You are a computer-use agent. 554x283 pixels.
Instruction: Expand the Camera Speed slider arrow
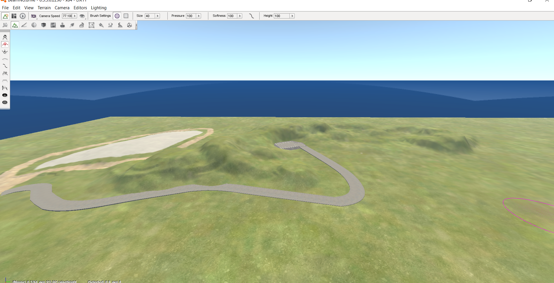[75, 16]
